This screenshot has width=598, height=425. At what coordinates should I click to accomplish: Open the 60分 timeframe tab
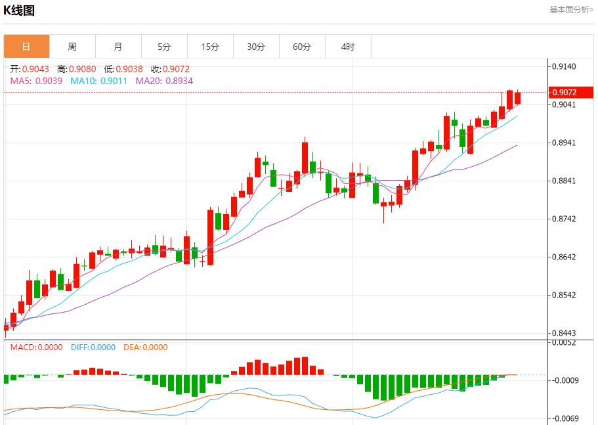tap(302, 47)
